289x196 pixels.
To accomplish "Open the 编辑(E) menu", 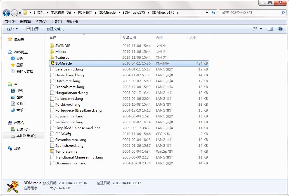I will (x=25, y=21).
